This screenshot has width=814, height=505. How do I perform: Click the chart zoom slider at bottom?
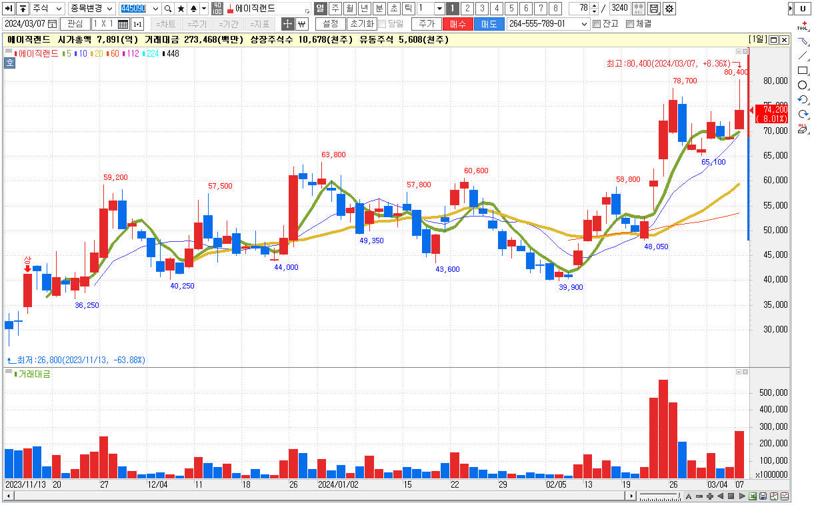tap(660, 496)
